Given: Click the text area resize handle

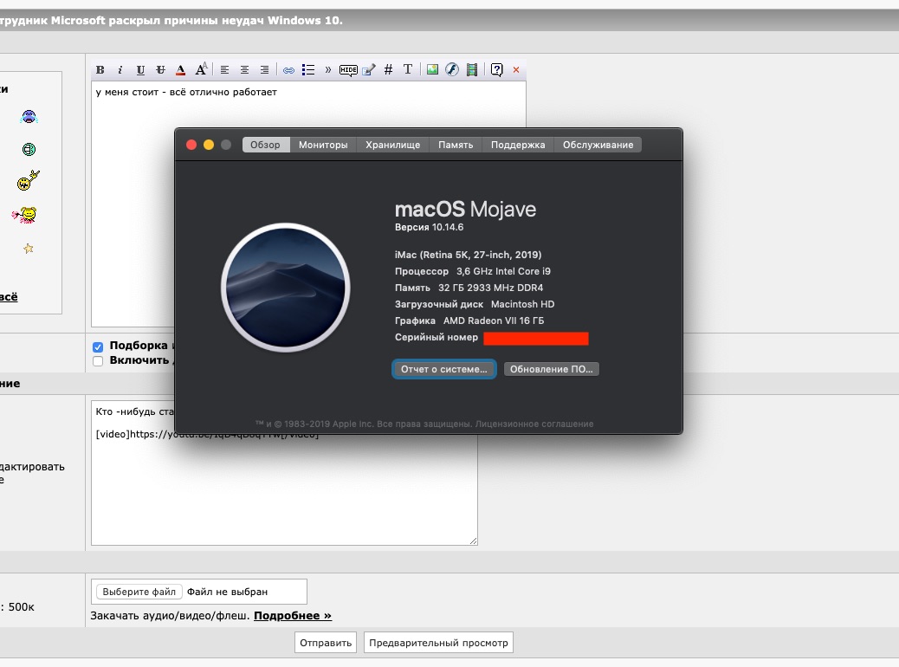Looking at the screenshot, I should tap(473, 541).
